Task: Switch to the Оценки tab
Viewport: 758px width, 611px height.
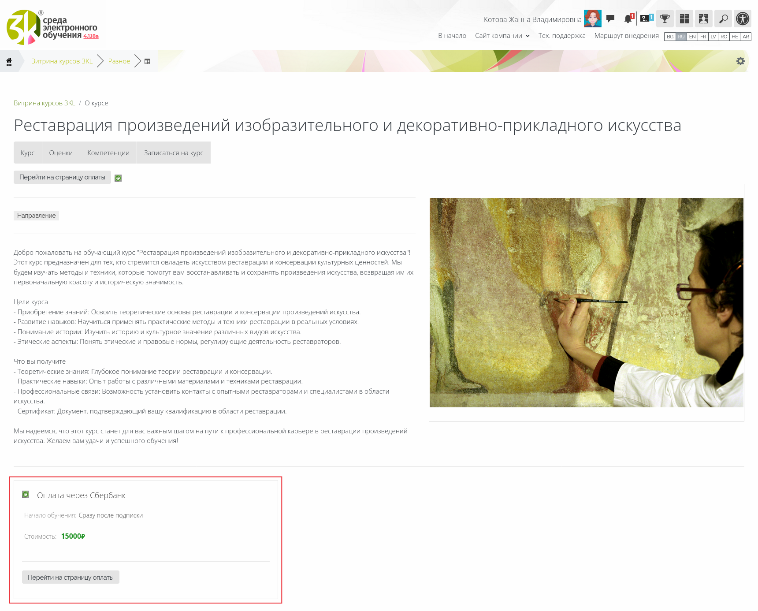Action: click(x=61, y=153)
